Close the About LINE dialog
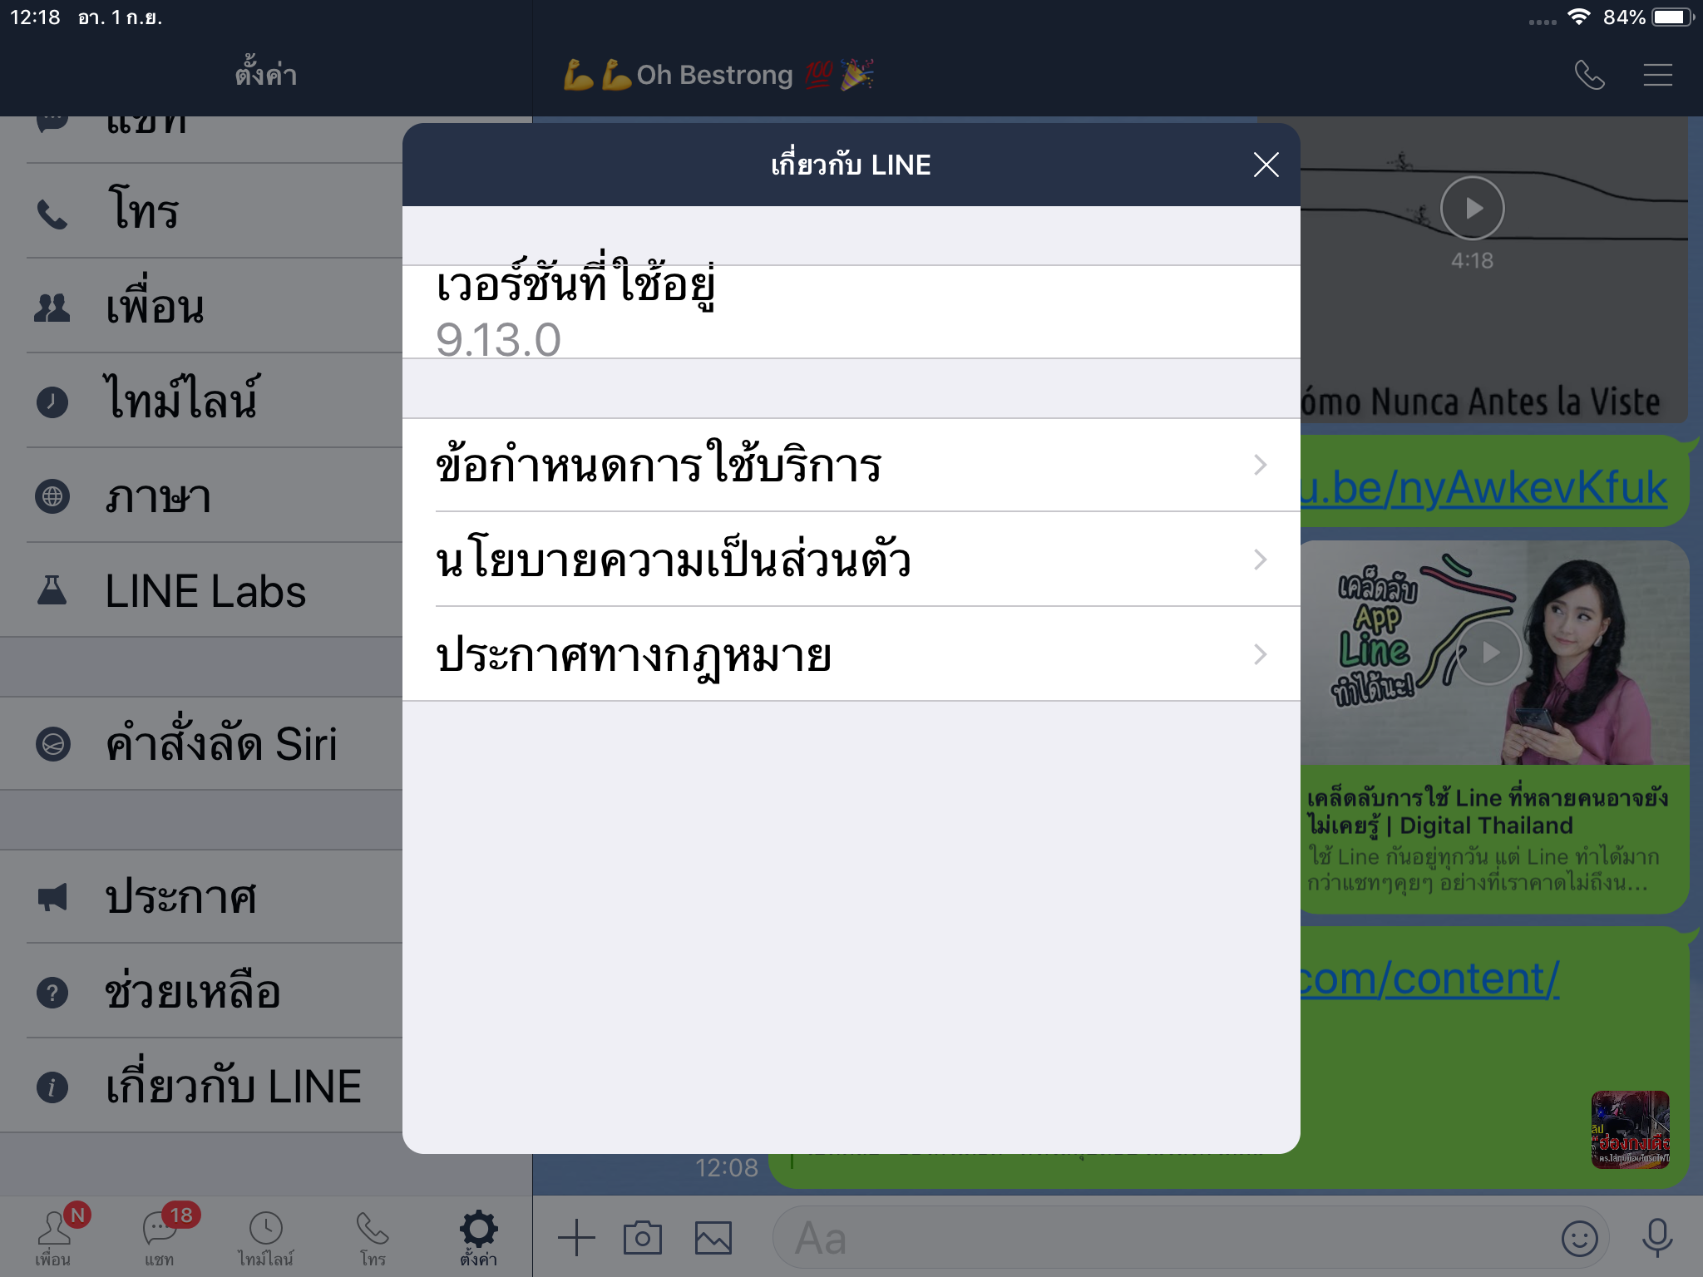Image resolution: width=1703 pixels, height=1277 pixels. click(1266, 165)
